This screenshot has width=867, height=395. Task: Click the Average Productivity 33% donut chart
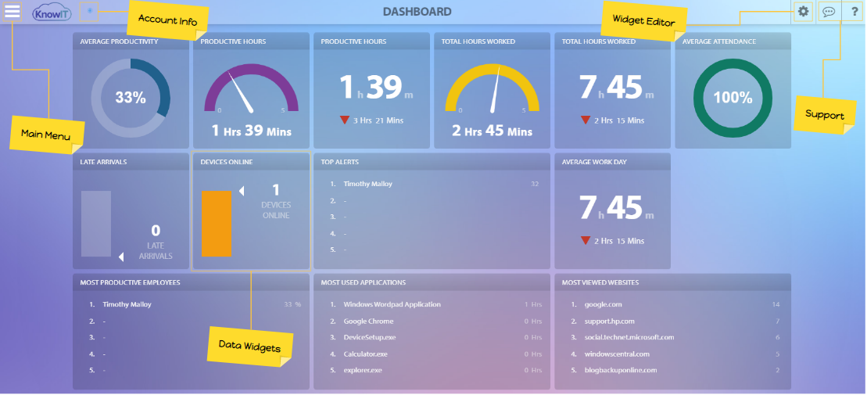point(131,98)
